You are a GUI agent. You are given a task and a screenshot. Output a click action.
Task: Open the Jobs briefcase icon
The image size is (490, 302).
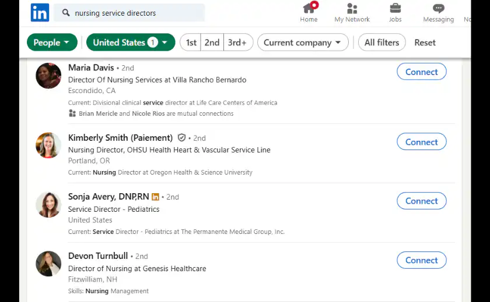click(395, 9)
